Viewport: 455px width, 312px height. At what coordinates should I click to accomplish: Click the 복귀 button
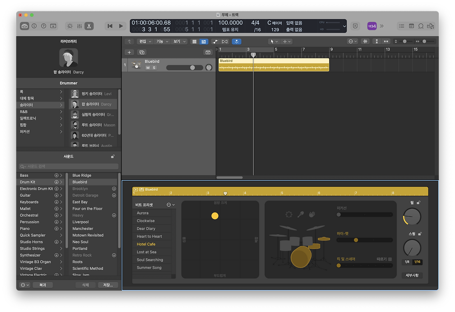43,285
